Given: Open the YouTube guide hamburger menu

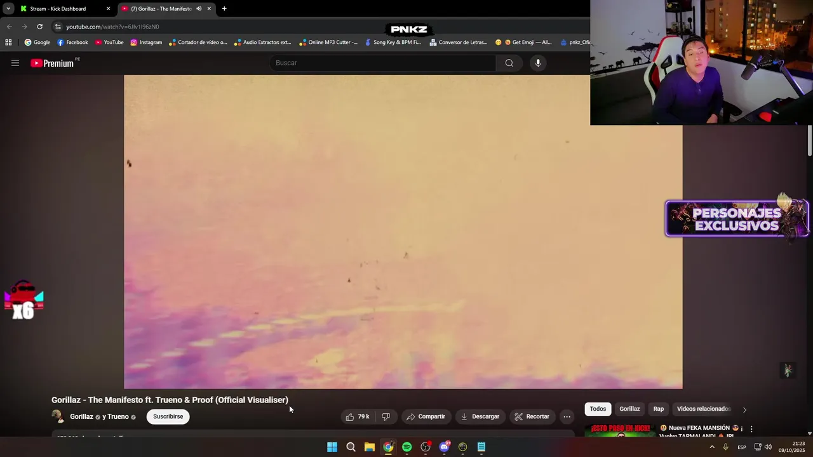Looking at the screenshot, I should (x=15, y=63).
